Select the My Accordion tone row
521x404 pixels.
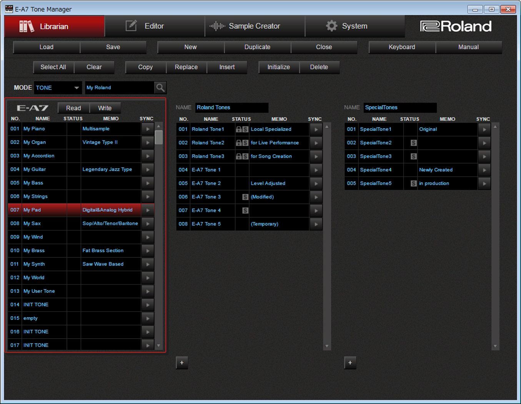pos(81,156)
